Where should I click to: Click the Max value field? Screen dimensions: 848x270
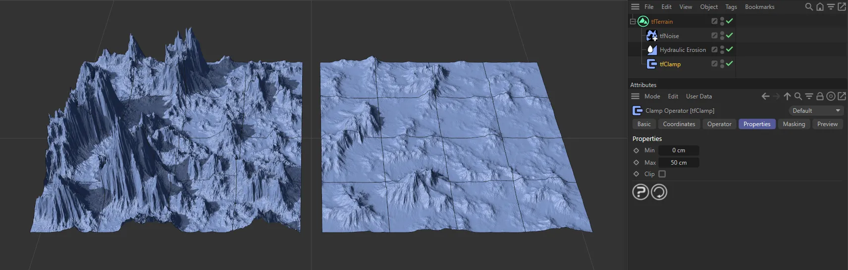[x=679, y=163]
